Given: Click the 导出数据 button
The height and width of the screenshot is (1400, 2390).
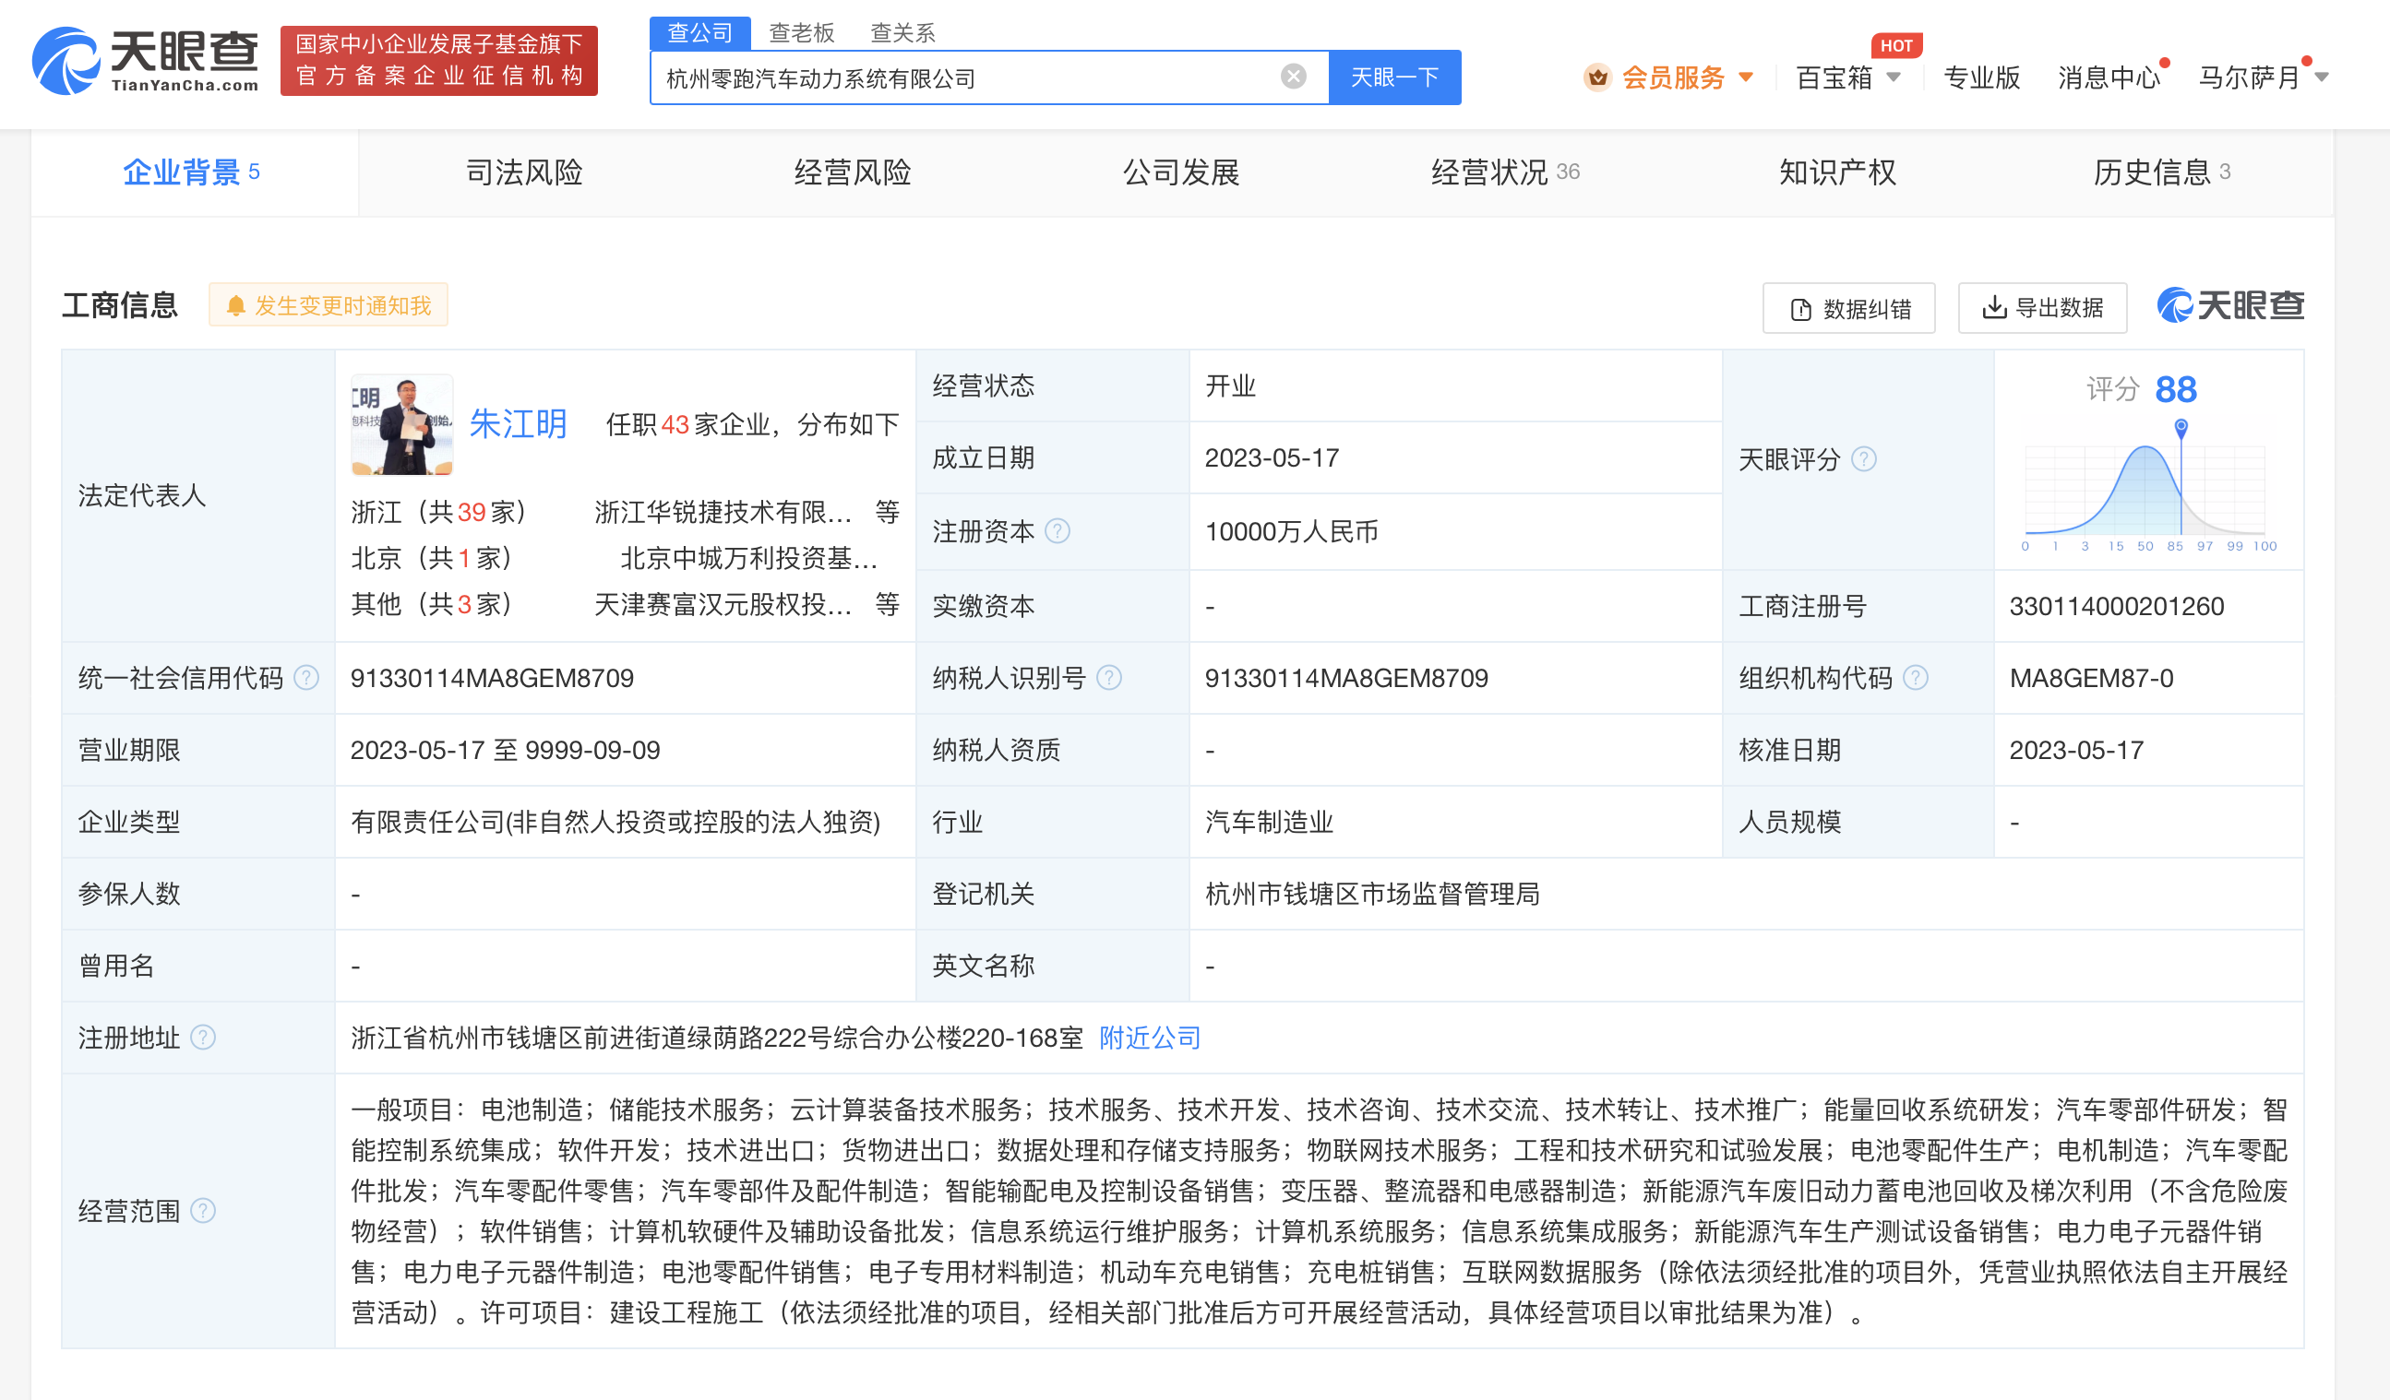Looking at the screenshot, I should [x=2042, y=308].
